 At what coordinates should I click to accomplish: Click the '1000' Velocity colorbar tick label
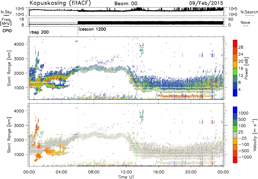243,113
